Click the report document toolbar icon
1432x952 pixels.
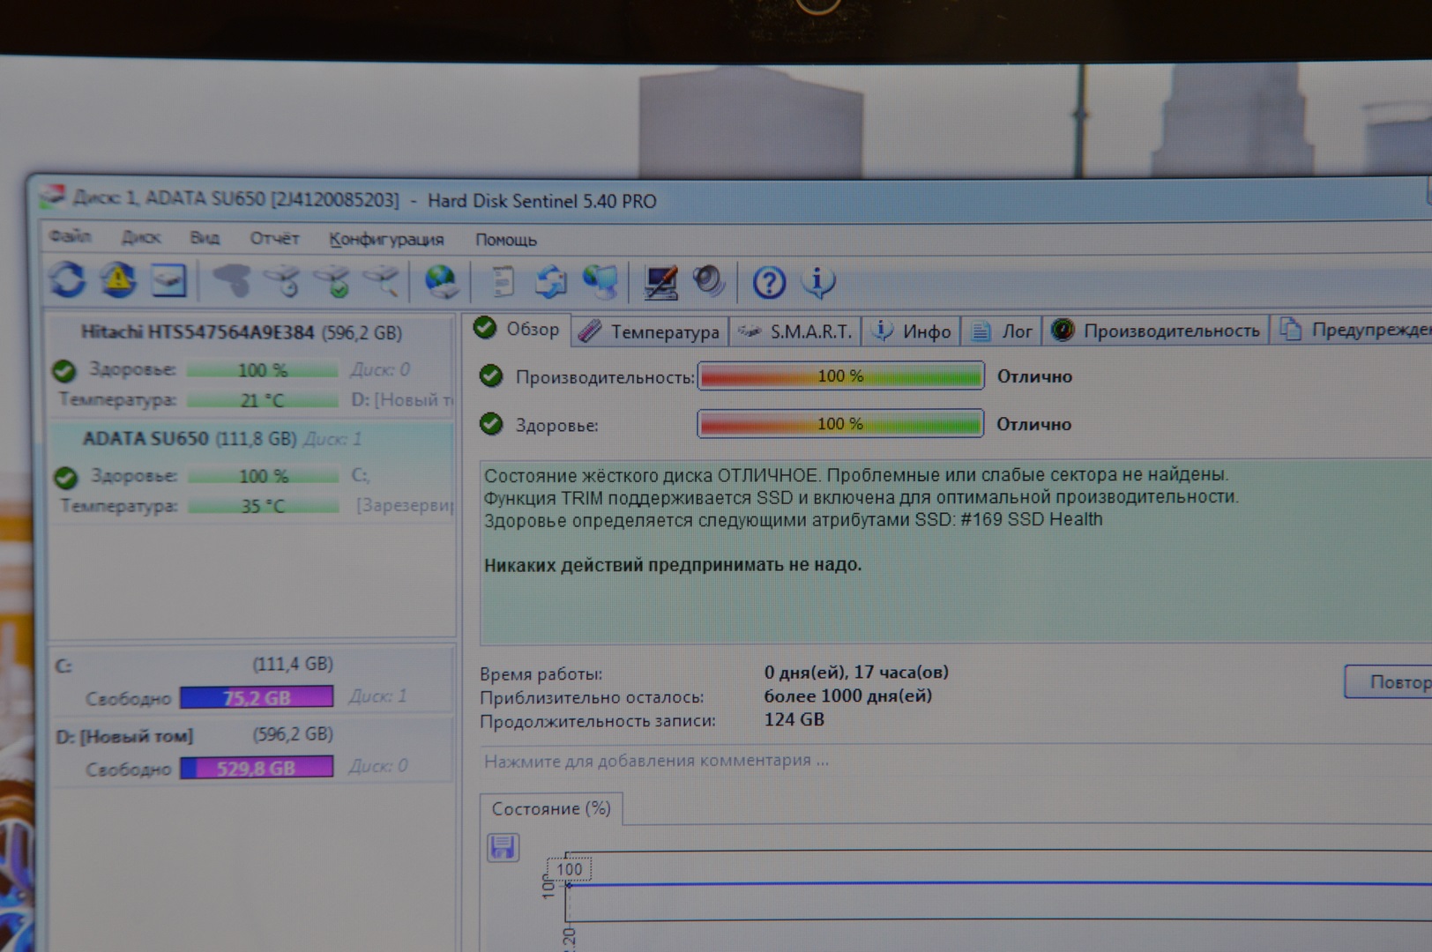(x=503, y=282)
